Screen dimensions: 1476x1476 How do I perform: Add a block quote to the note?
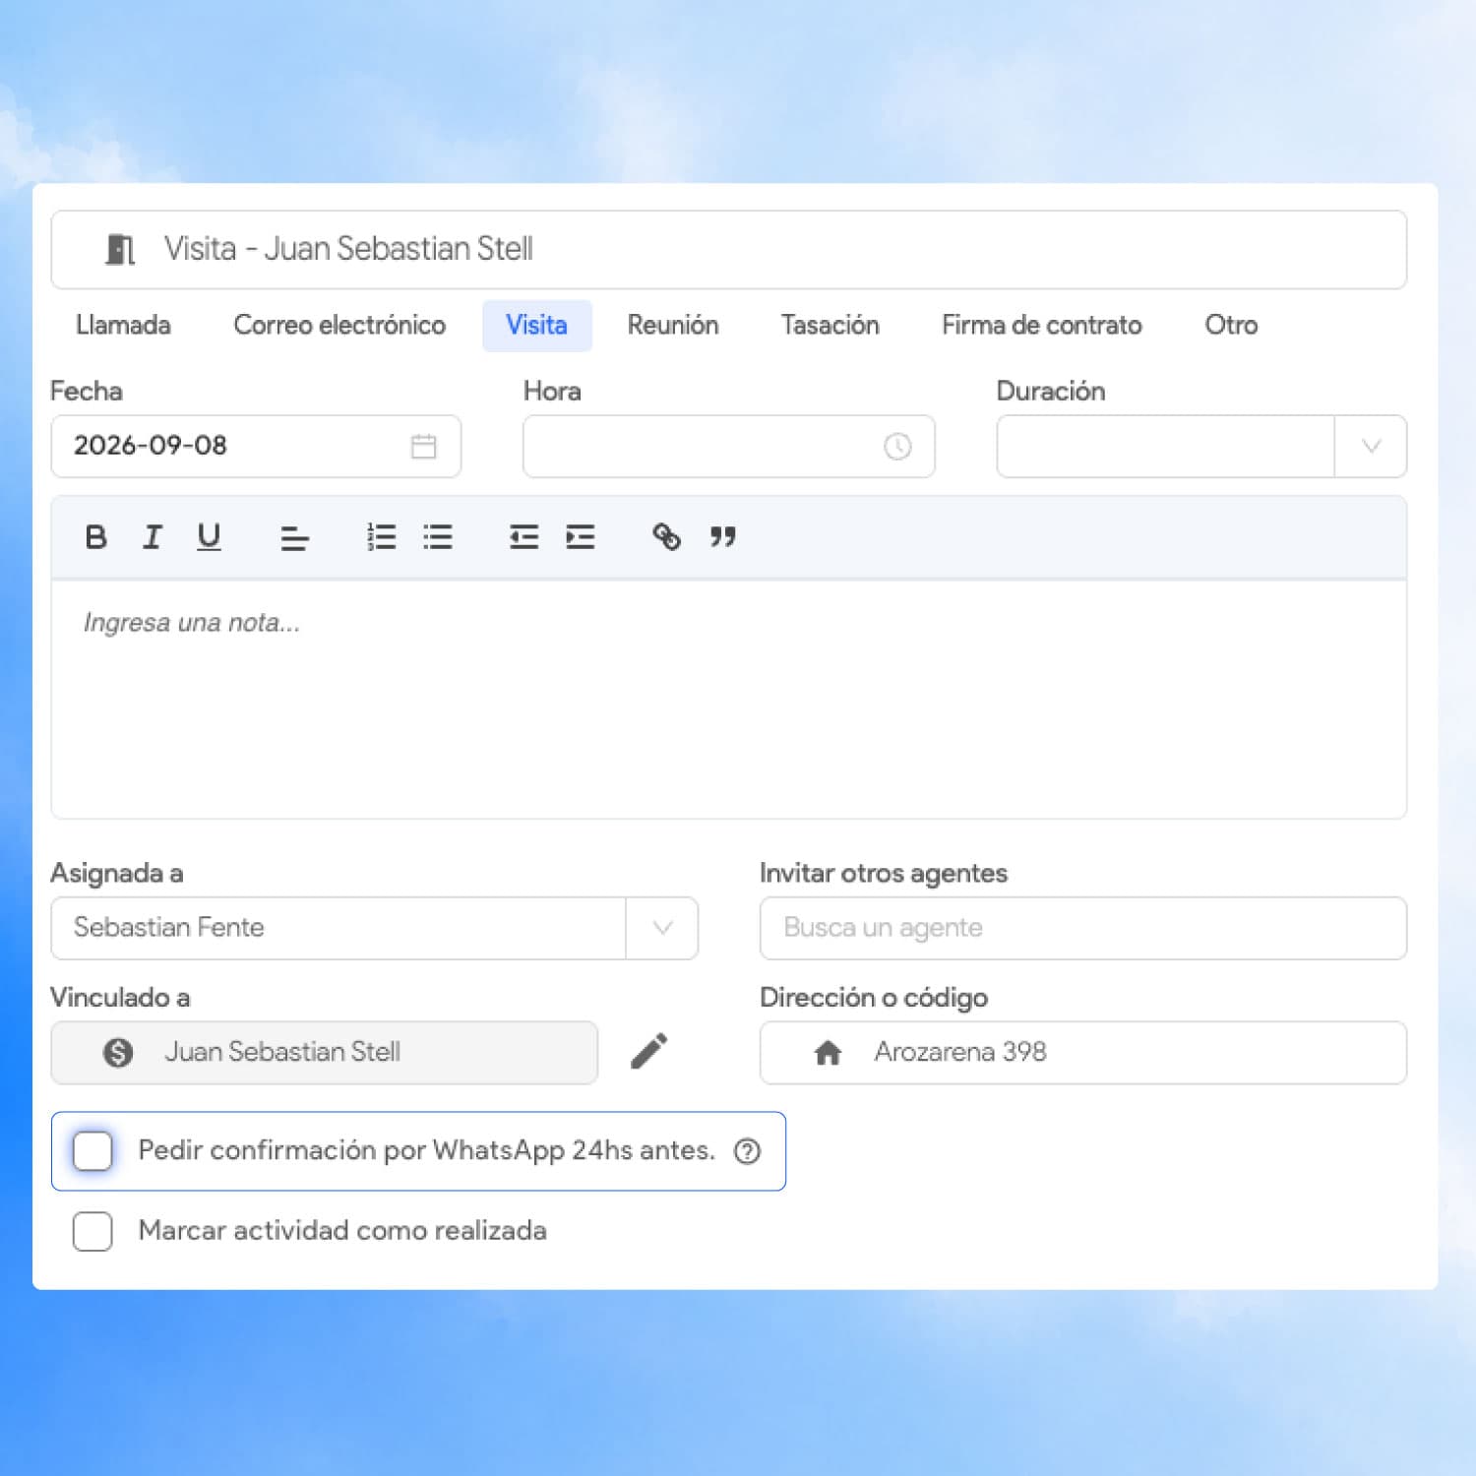(x=723, y=537)
